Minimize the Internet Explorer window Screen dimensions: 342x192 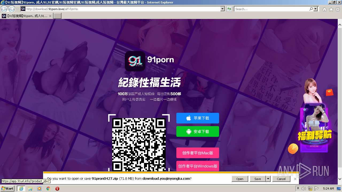click(330, 2)
